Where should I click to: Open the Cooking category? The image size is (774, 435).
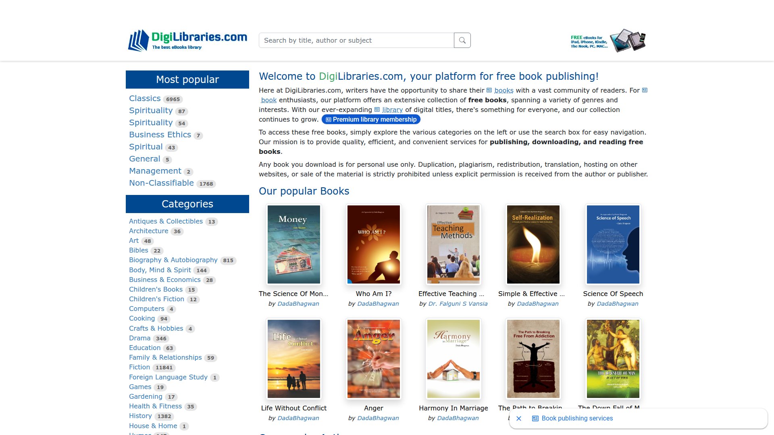tap(142, 318)
